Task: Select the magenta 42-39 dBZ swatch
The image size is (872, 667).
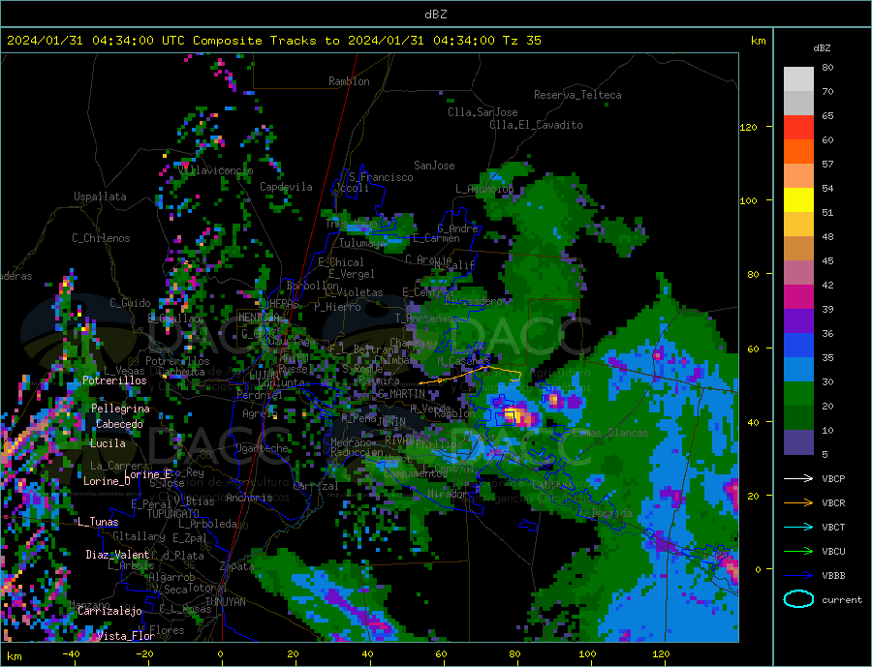Action: point(798,297)
